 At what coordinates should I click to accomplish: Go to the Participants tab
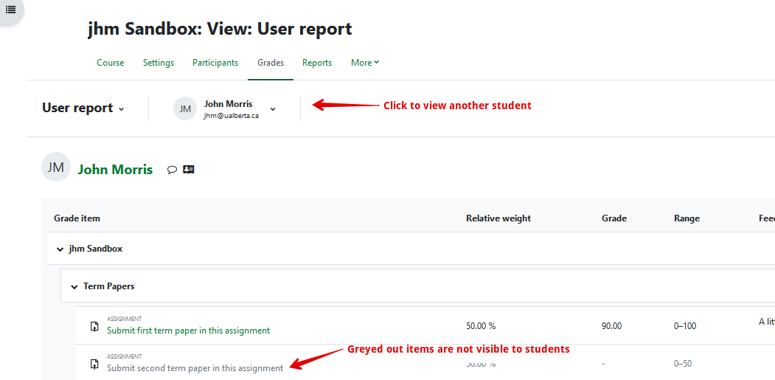tap(215, 63)
